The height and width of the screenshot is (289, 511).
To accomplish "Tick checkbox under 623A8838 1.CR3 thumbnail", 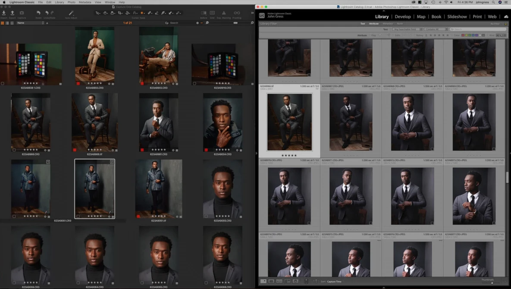I will click(x=3, y=84).
